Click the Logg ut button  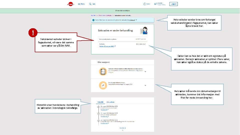(173, 4)
